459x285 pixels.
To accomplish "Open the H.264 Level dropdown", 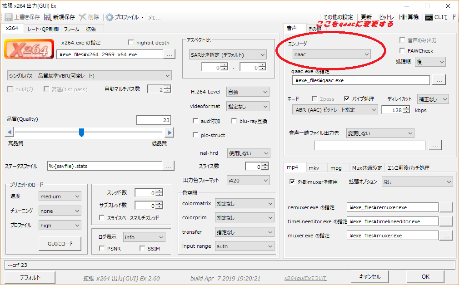I will [248, 92].
